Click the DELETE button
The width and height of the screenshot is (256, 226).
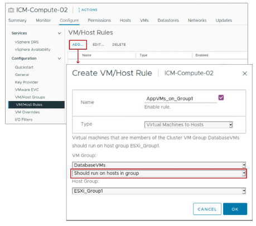(x=119, y=45)
